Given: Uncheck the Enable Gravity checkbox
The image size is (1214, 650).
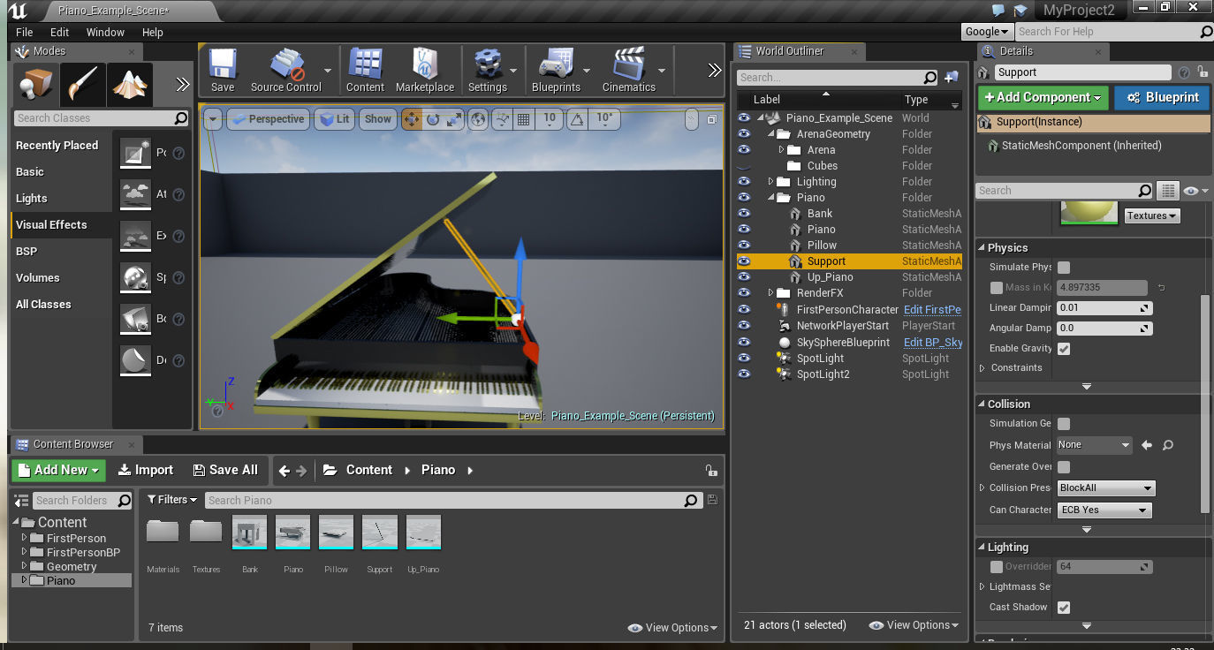Looking at the screenshot, I should coord(1064,349).
